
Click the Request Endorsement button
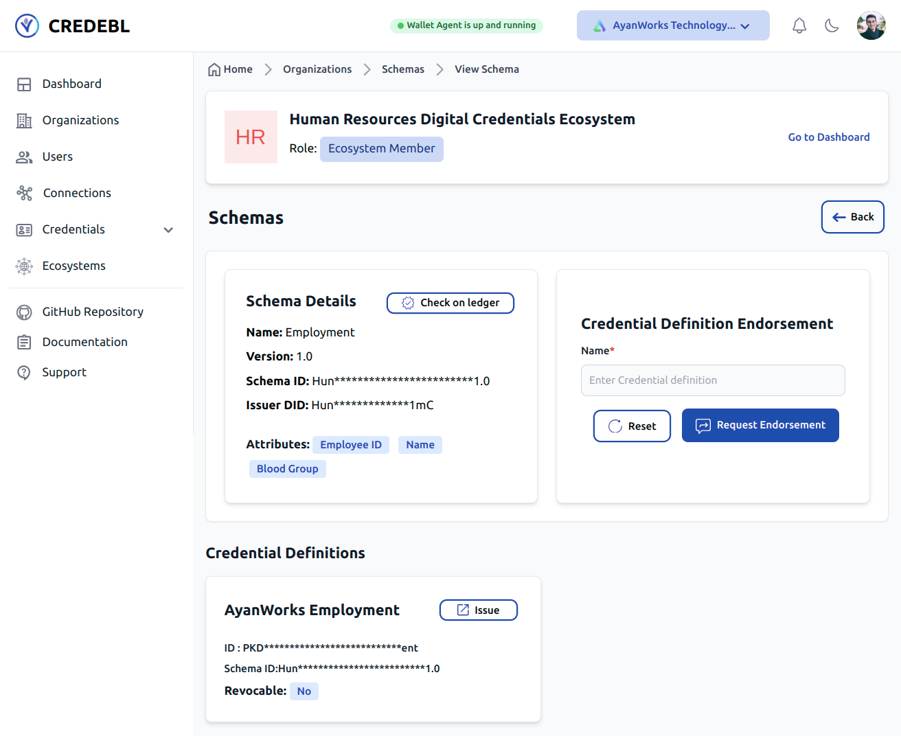(x=760, y=426)
